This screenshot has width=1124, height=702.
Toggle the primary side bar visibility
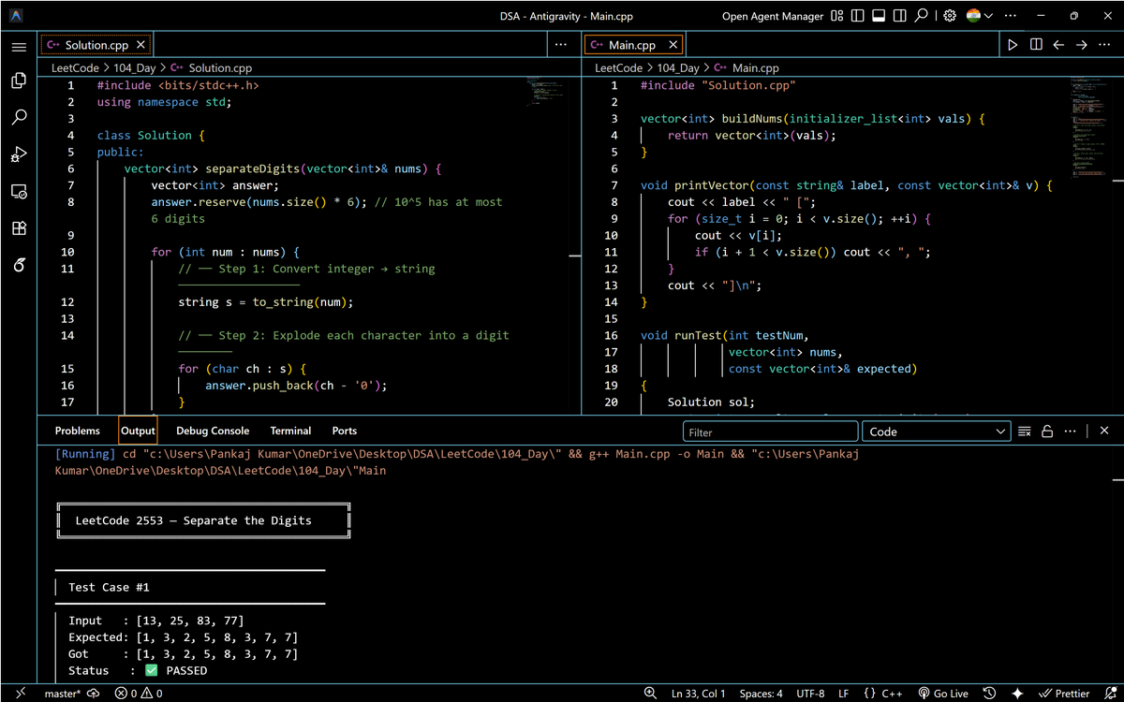coord(858,16)
